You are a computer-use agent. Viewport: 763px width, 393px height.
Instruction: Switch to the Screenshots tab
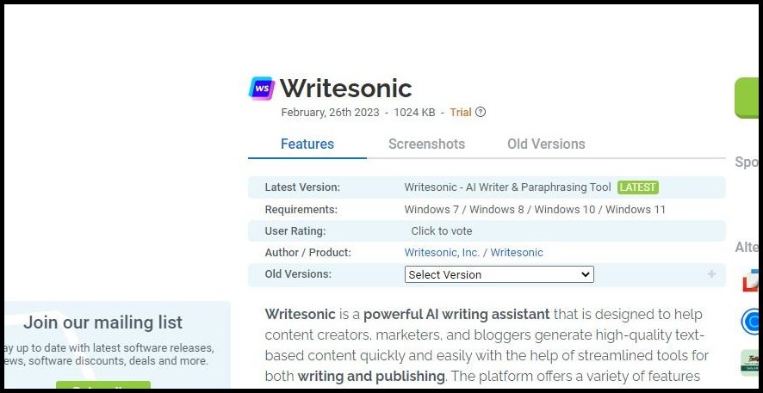coord(426,144)
